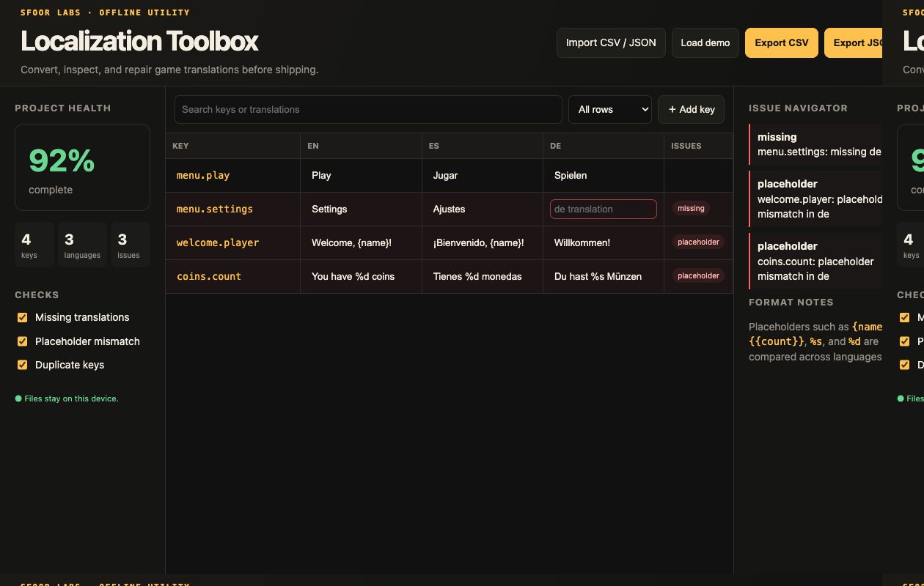924x586 pixels.
Task: Click the DE column header
Action: coord(604,146)
